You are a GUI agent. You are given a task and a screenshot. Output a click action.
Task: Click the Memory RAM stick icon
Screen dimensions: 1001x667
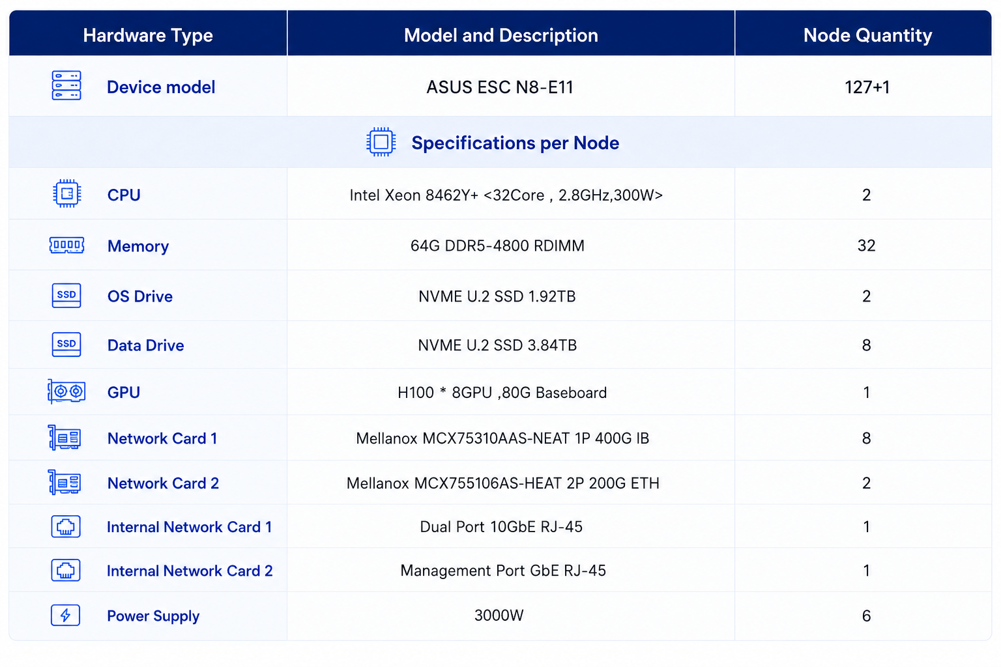point(66,246)
